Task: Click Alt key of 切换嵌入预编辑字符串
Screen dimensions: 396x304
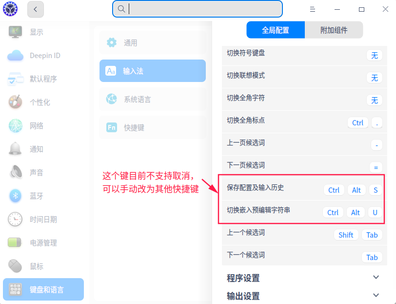Action: pyautogui.click(x=356, y=213)
